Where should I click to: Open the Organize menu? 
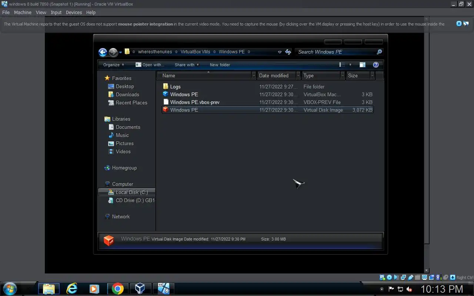114,65
